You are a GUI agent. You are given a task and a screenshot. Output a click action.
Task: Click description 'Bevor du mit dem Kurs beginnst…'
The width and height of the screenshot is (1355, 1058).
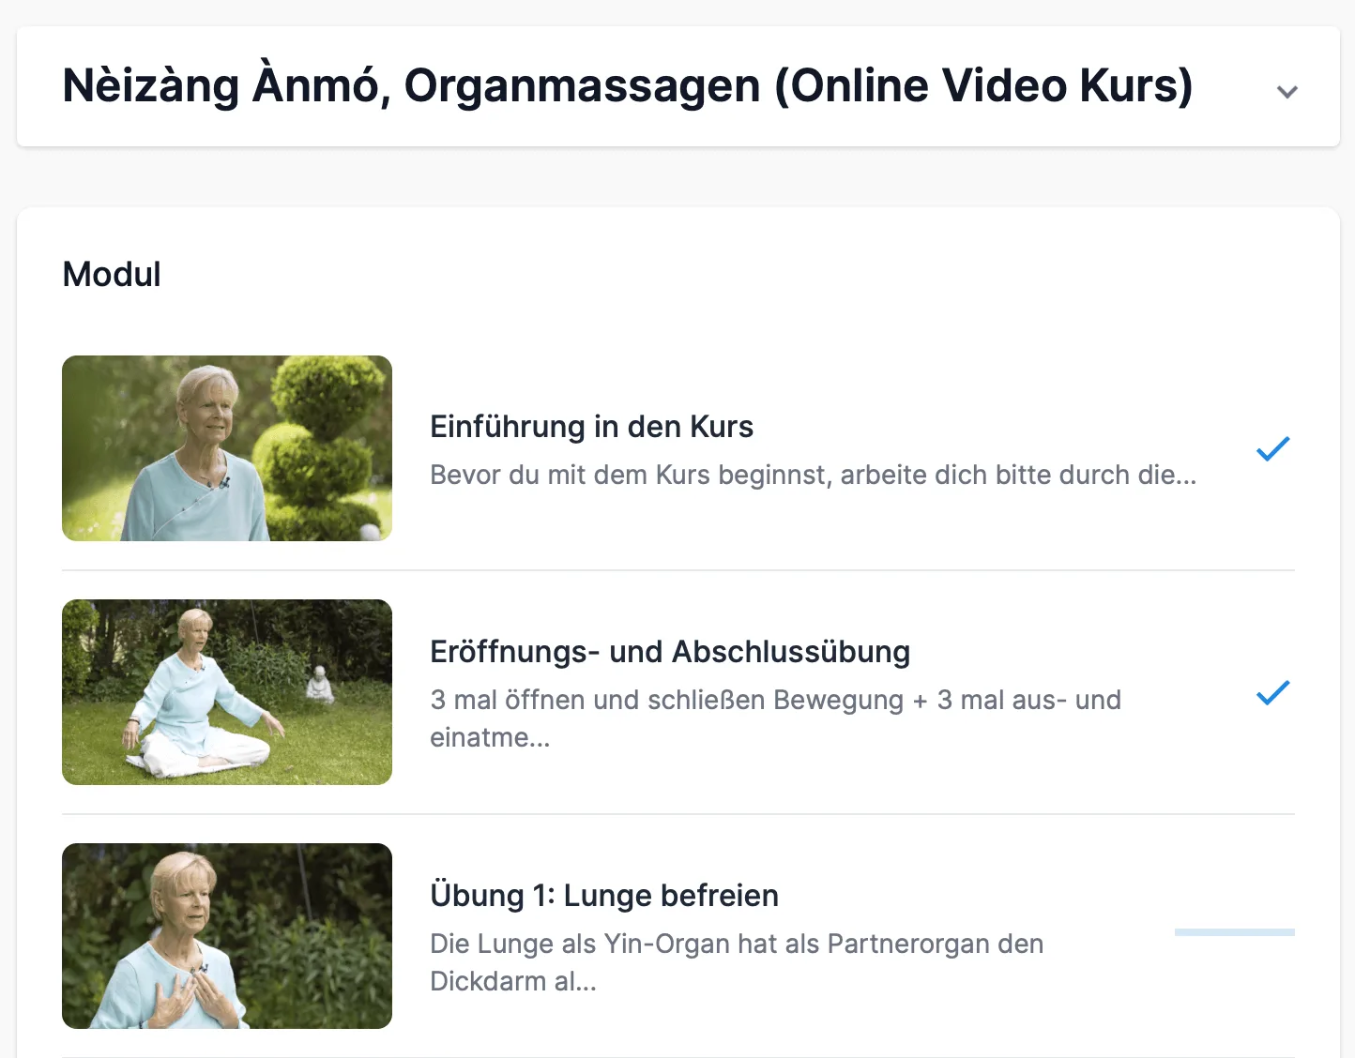coord(814,475)
